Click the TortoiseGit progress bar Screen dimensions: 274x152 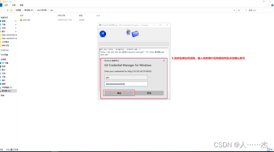click(x=134, y=44)
